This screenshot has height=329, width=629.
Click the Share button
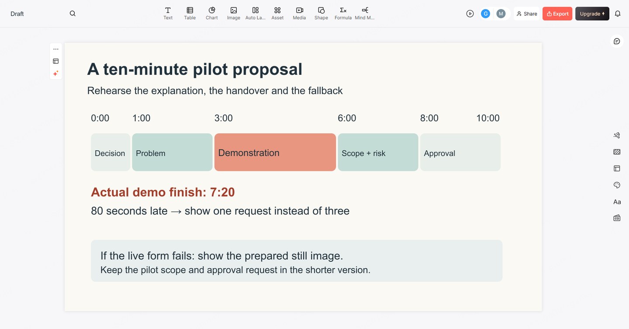[527, 14]
